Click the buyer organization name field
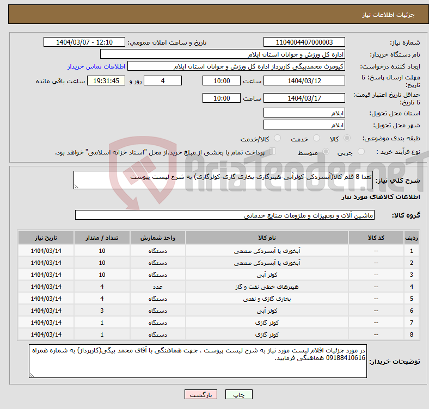This screenshot has height=409, width=429. coord(223,54)
